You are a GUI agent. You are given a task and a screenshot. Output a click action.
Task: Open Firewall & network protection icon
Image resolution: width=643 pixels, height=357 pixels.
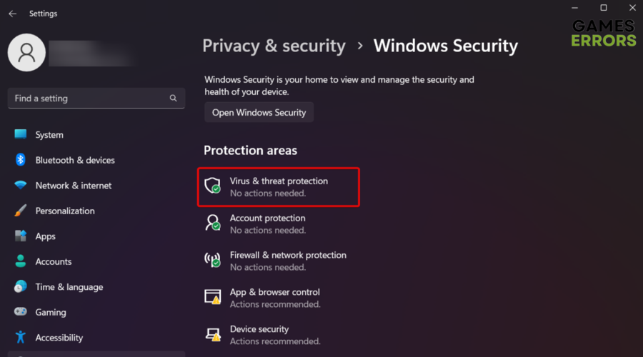(213, 261)
